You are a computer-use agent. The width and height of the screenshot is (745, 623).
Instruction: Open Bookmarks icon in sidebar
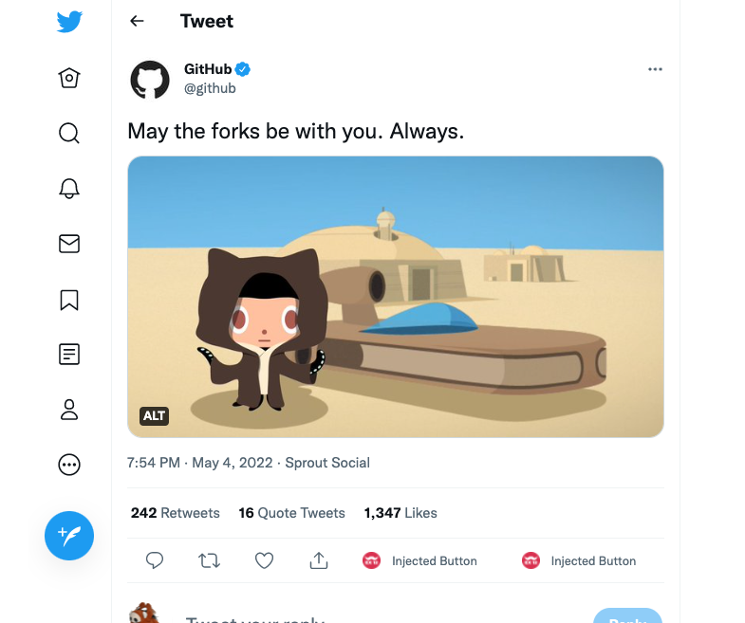(69, 300)
